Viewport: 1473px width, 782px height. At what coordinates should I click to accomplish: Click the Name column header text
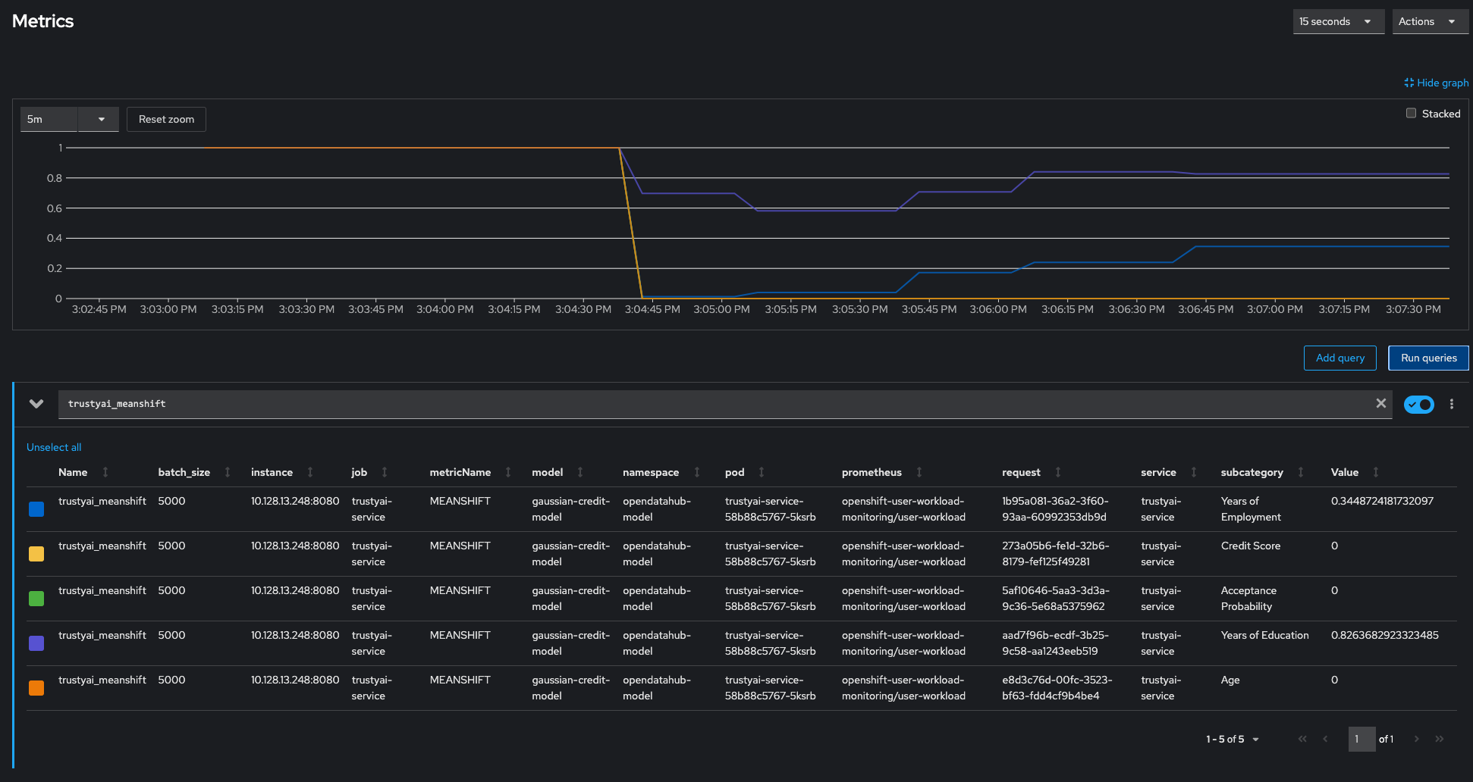(x=73, y=472)
